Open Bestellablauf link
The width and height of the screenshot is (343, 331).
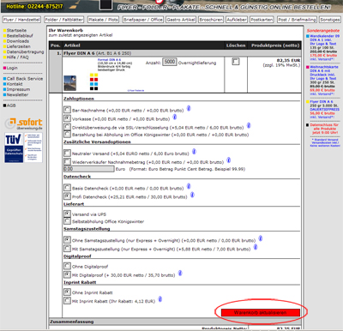click(20, 36)
